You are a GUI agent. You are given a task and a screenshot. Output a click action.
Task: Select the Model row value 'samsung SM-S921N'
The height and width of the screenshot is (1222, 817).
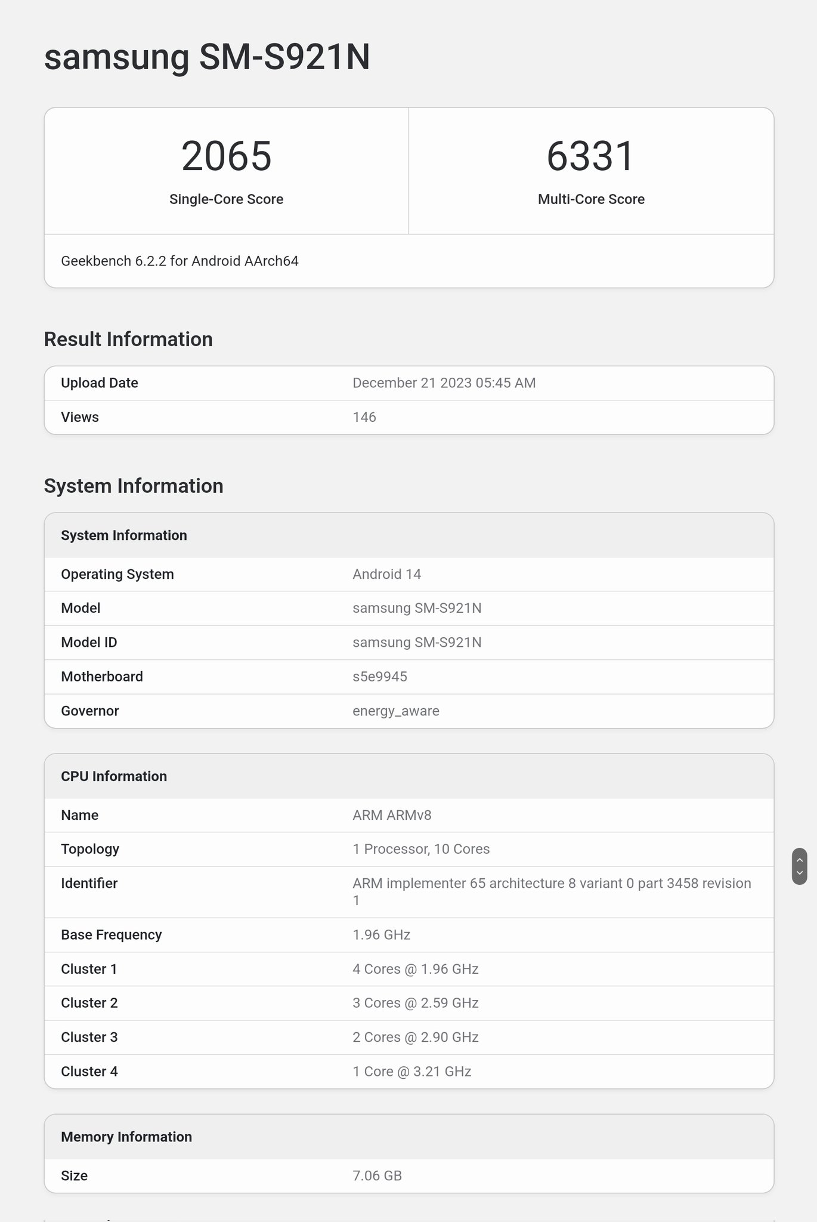[x=417, y=608]
